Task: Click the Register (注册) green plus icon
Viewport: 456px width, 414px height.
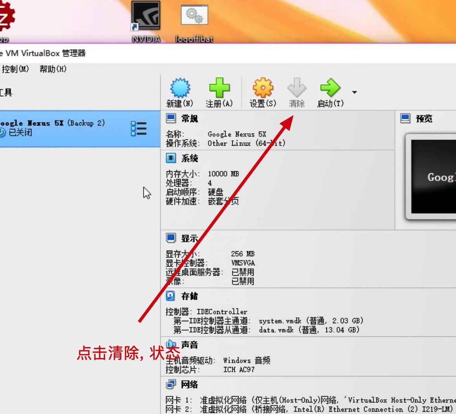Action: pos(219,87)
